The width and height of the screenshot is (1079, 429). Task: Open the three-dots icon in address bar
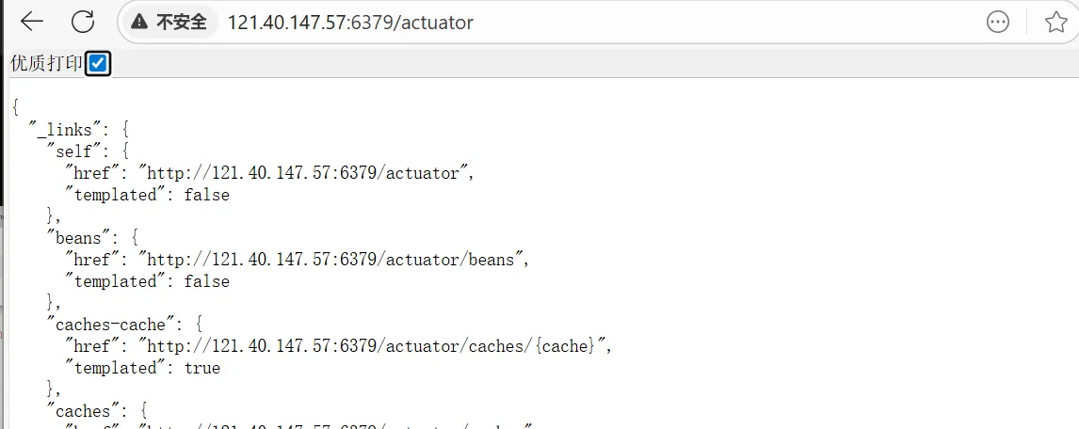(x=998, y=23)
